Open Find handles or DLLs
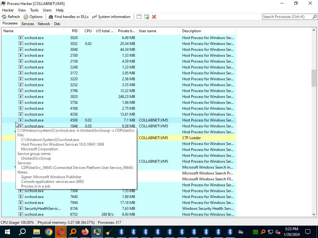The height and width of the screenshot is (238, 318). [69, 17]
